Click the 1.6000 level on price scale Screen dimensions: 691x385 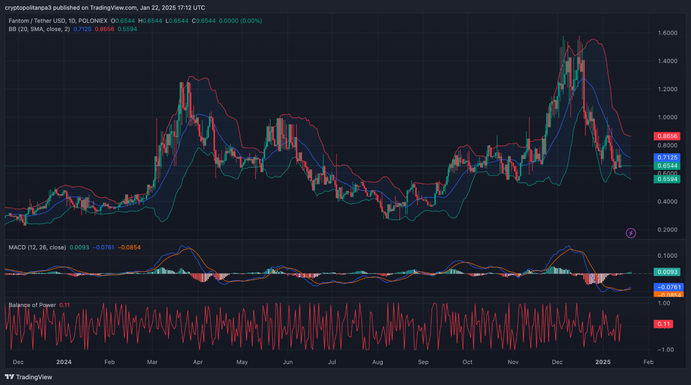667,33
